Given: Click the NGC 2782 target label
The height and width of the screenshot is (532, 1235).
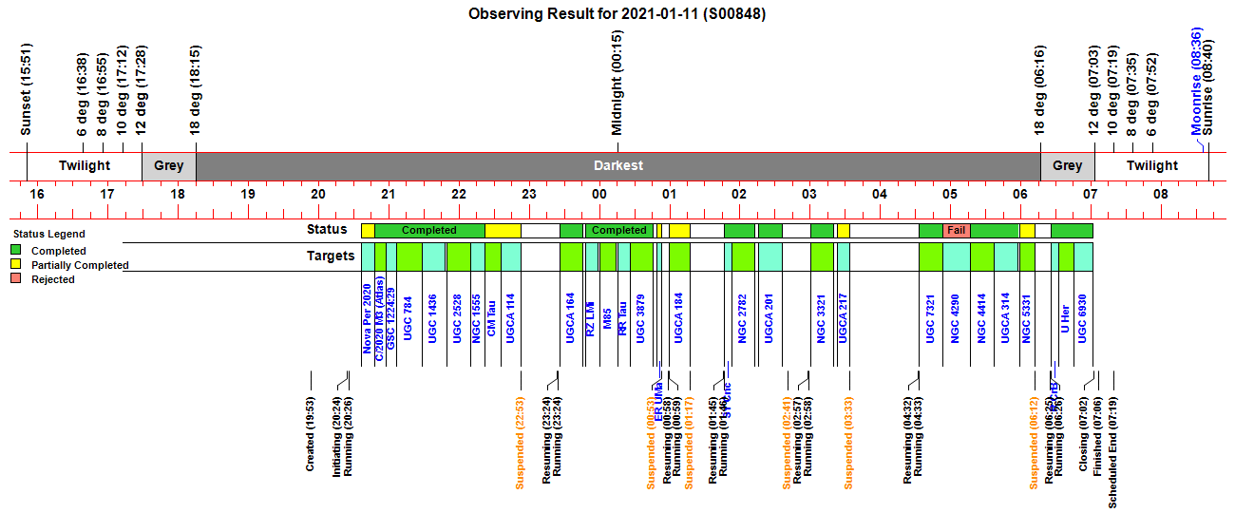Looking at the screenshot, I should tap(743, 317).
